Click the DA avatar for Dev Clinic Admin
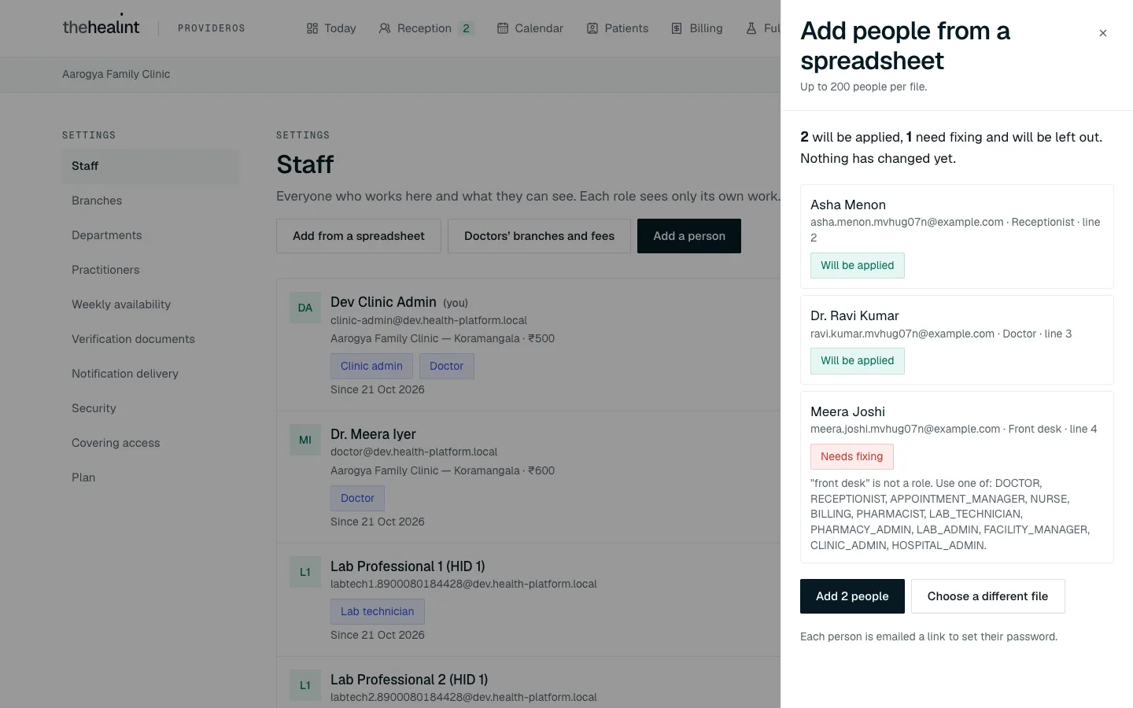This screenshot has height=708, width=1133. click(305, 308)
